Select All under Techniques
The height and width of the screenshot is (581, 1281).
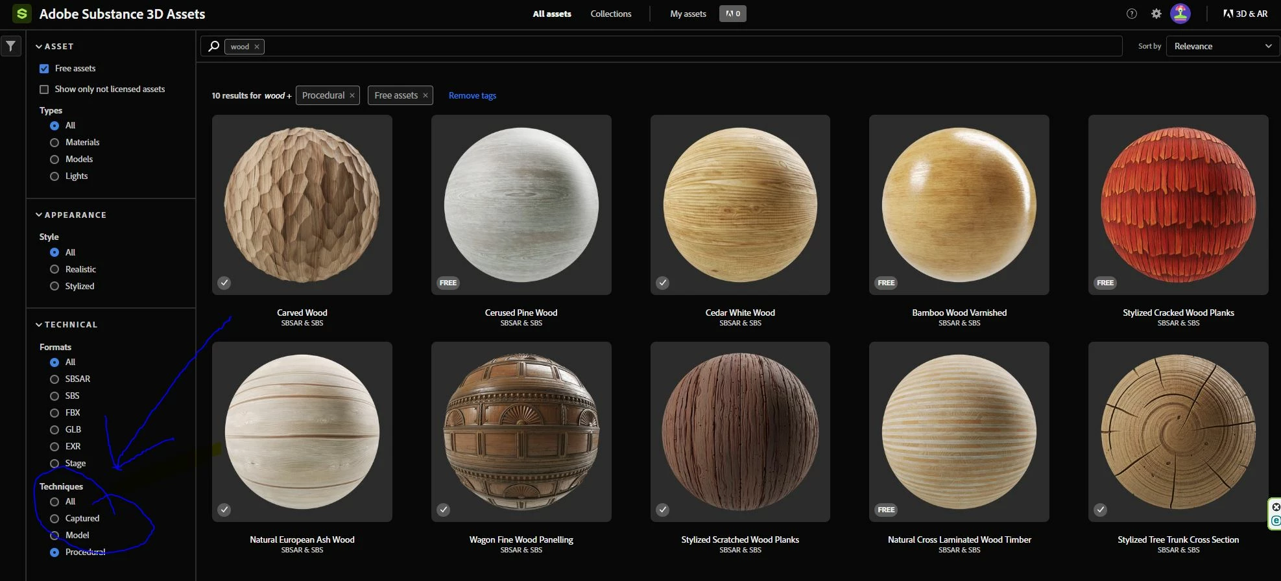(54, 501)
